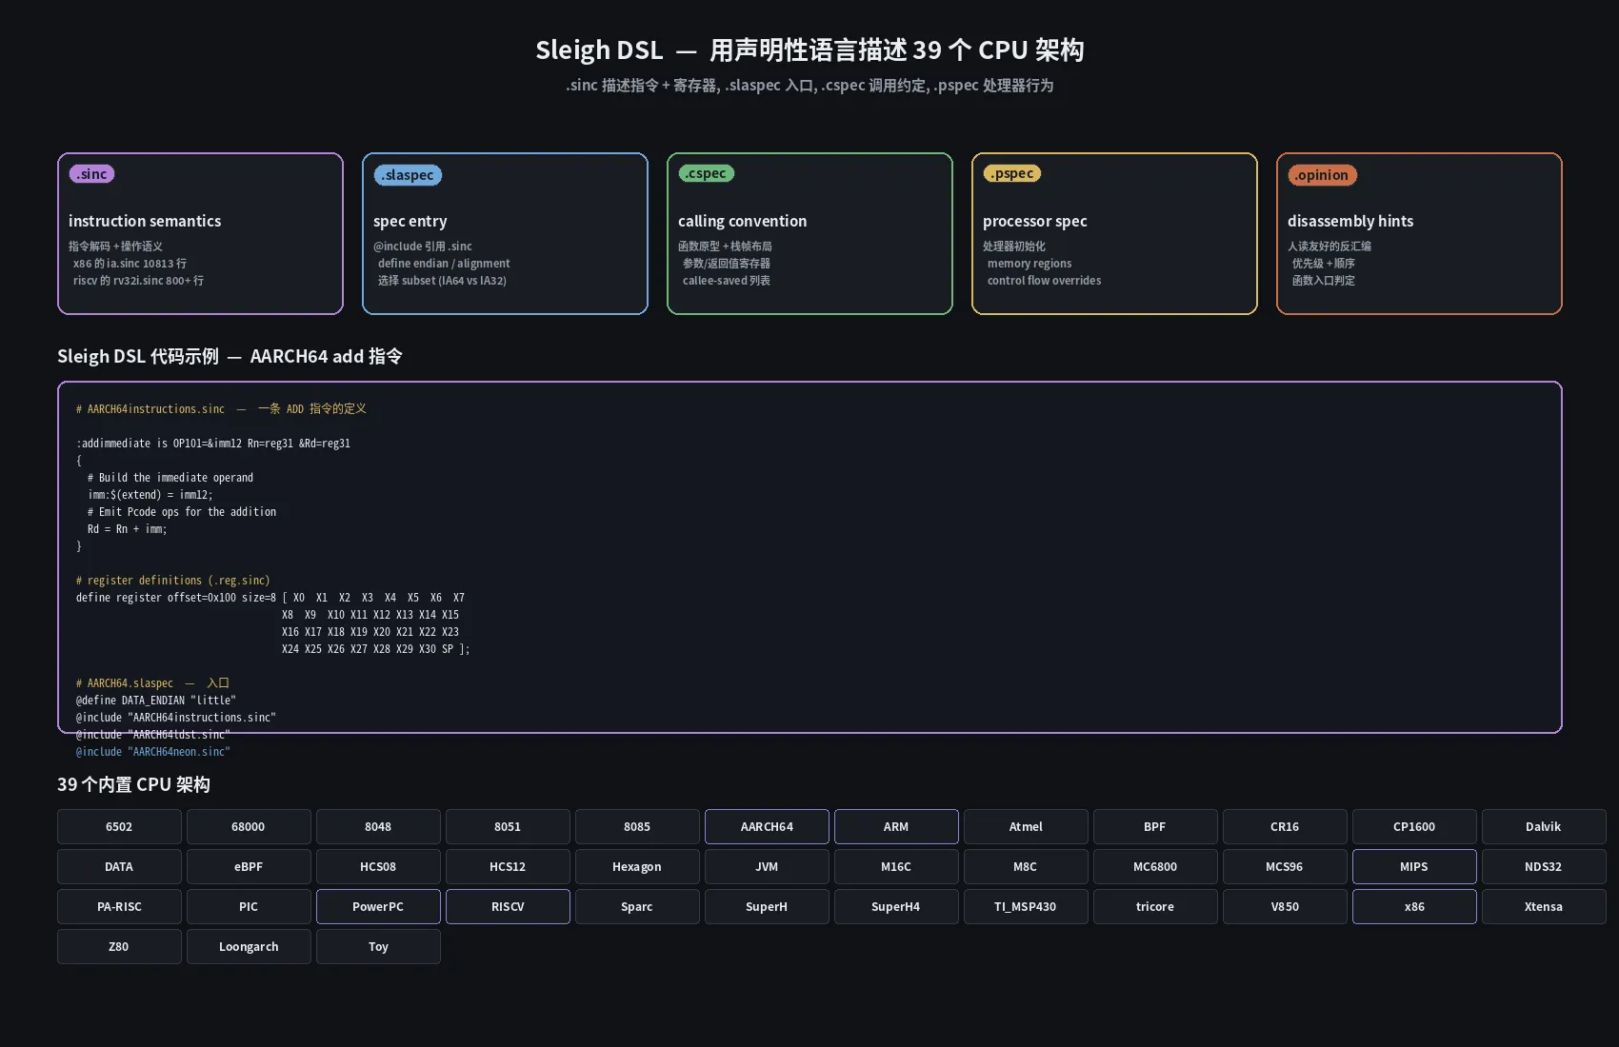Select the 8085 architecture chip

pos(637,826)
